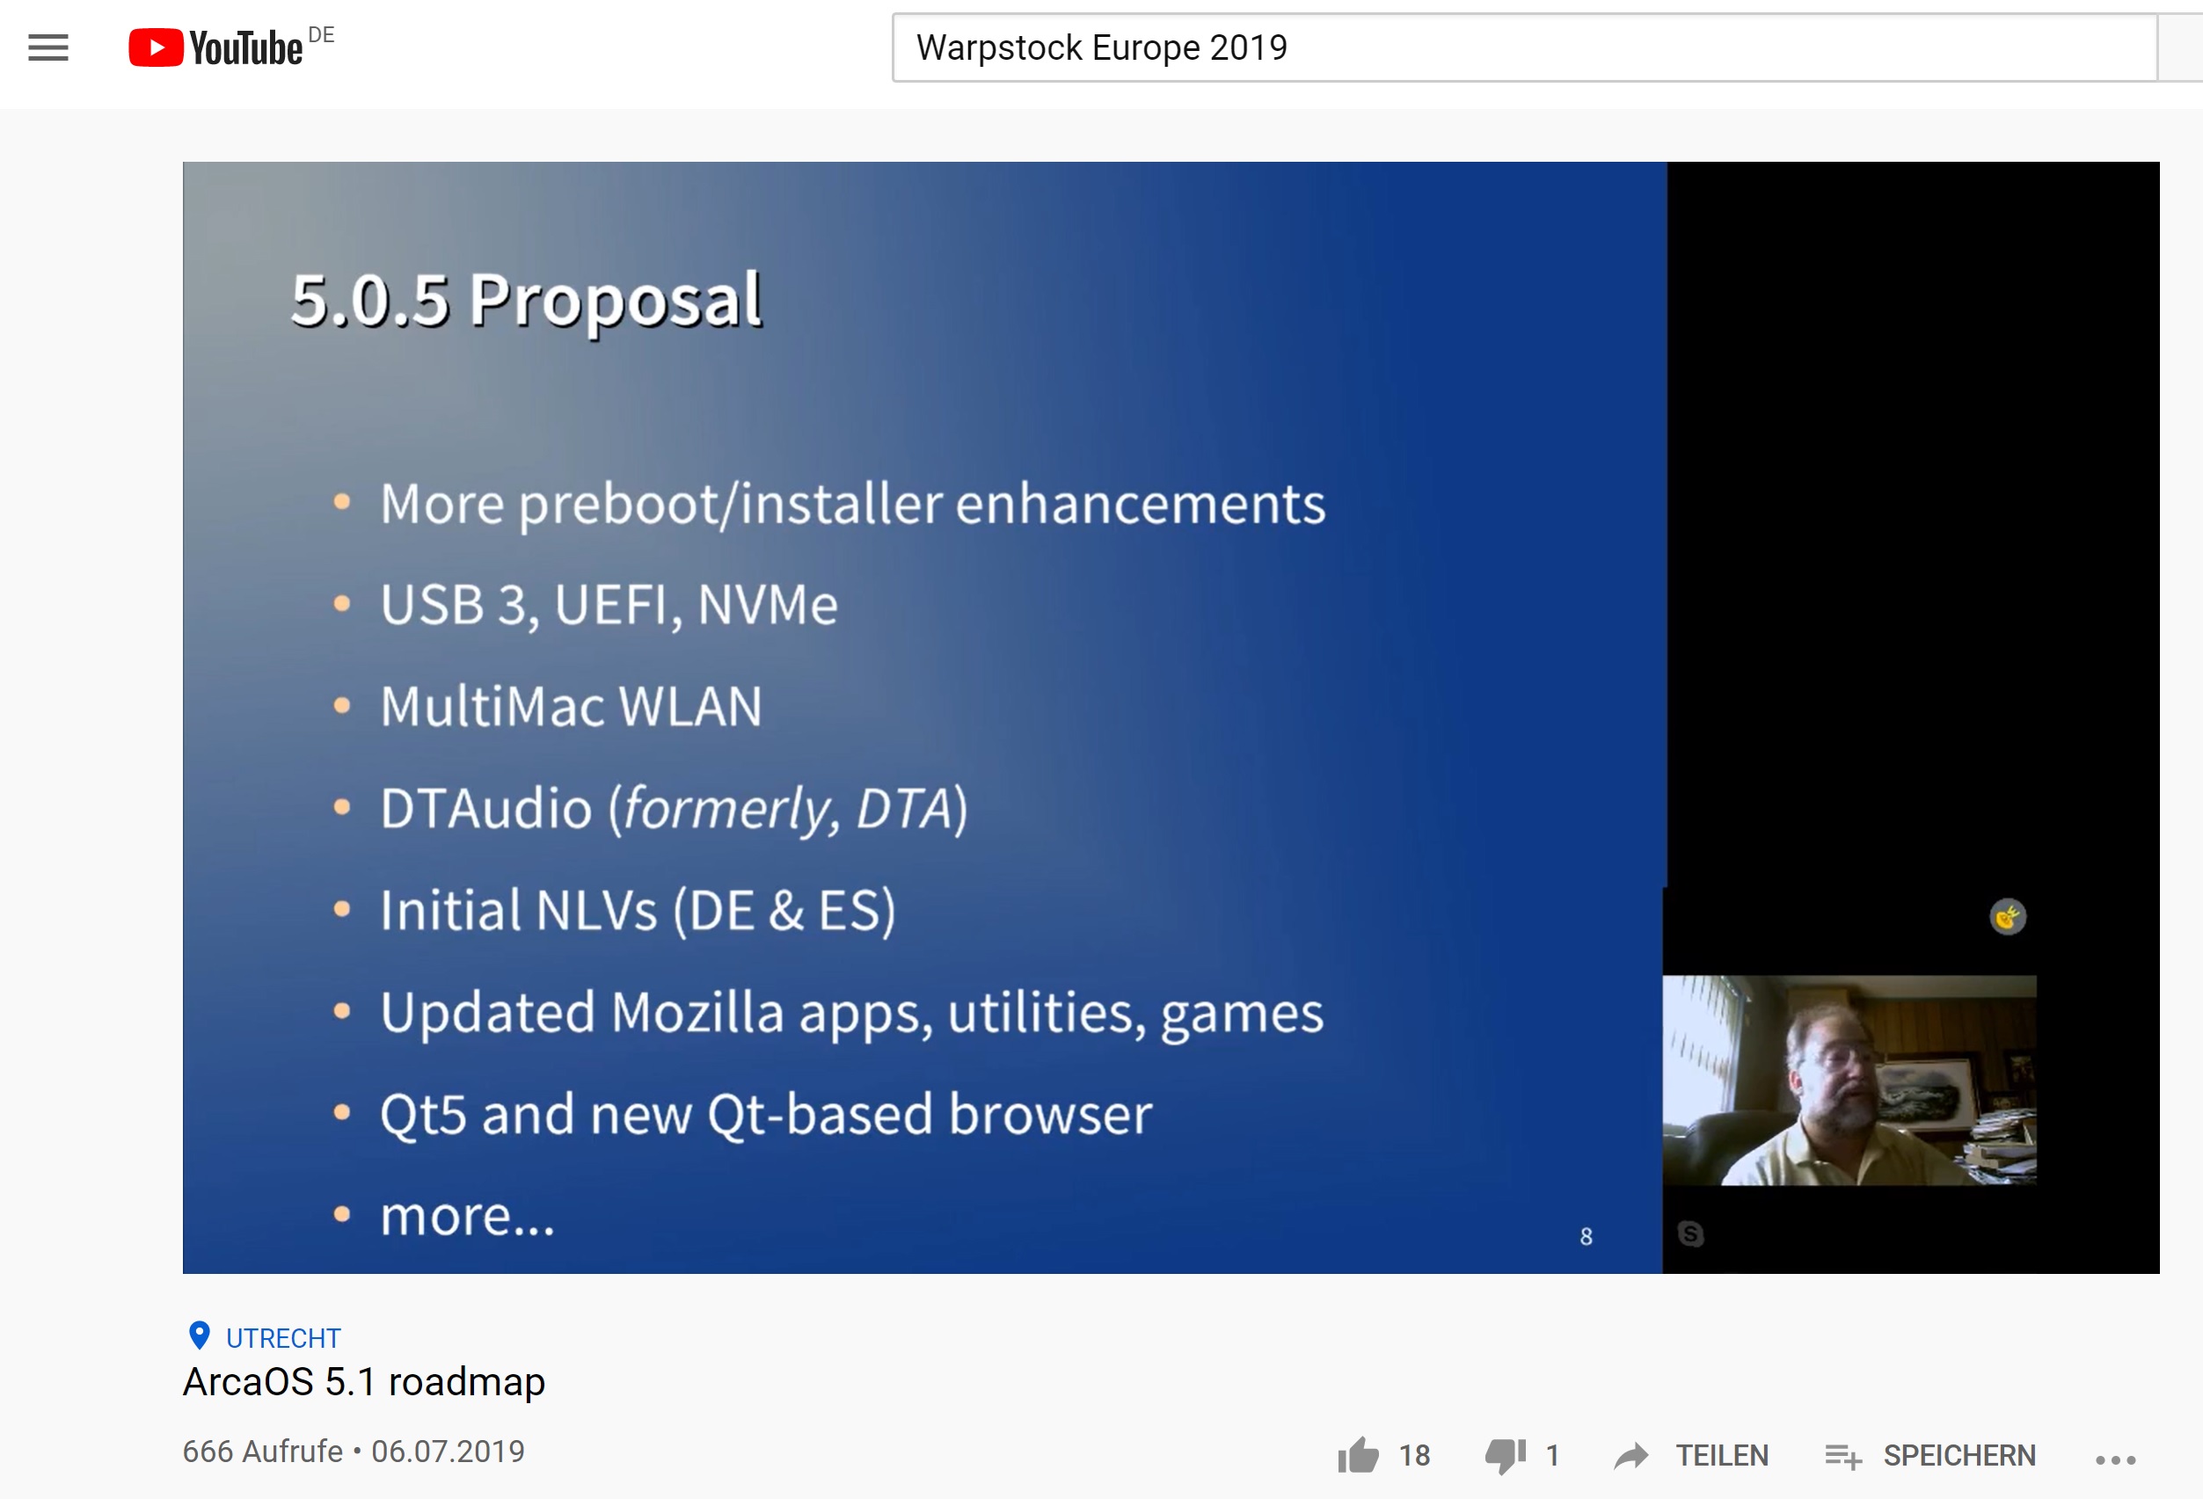2203x1499 pixels.
Task: Click the yellow emoji icon in the video
Action: click(x=2008, y=916)
